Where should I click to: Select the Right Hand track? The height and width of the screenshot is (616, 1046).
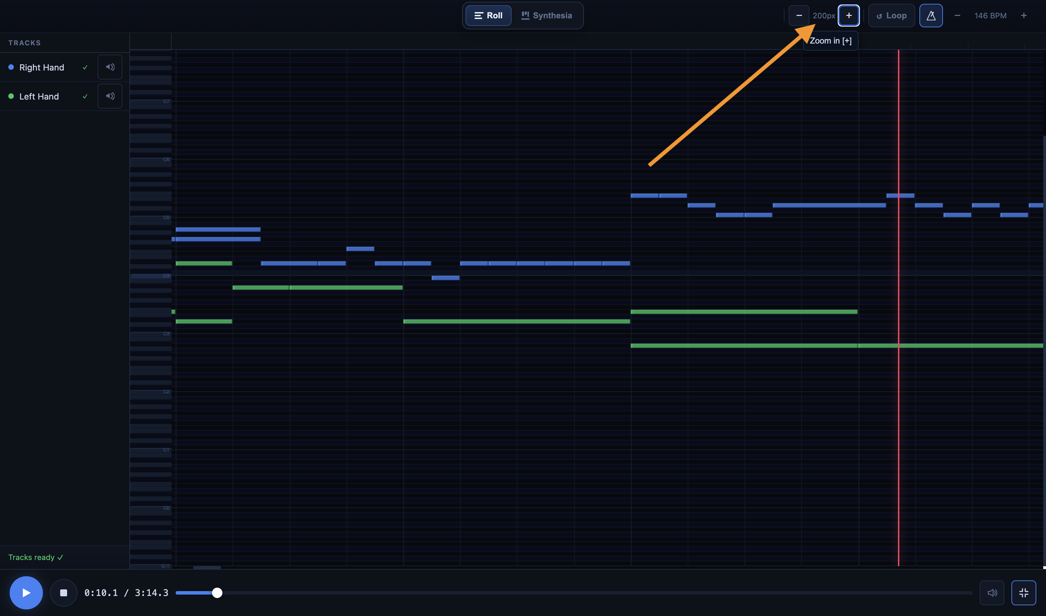click(42, 67)
